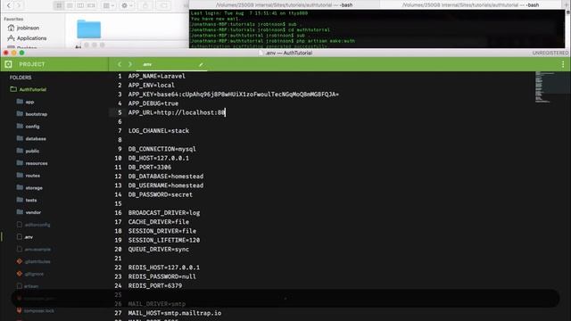Click the DB_PASSWORD=secret line
571x321 pixels.
tap(161, 194)
